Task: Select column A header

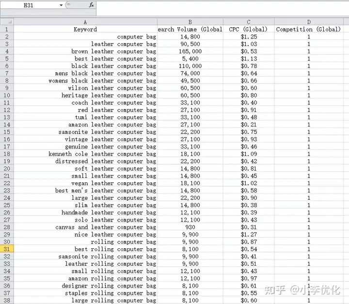Action: [x=85, y=22]
